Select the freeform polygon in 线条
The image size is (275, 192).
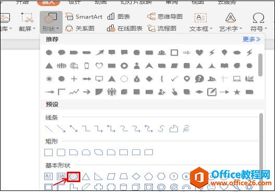click(x=174, y=129)
